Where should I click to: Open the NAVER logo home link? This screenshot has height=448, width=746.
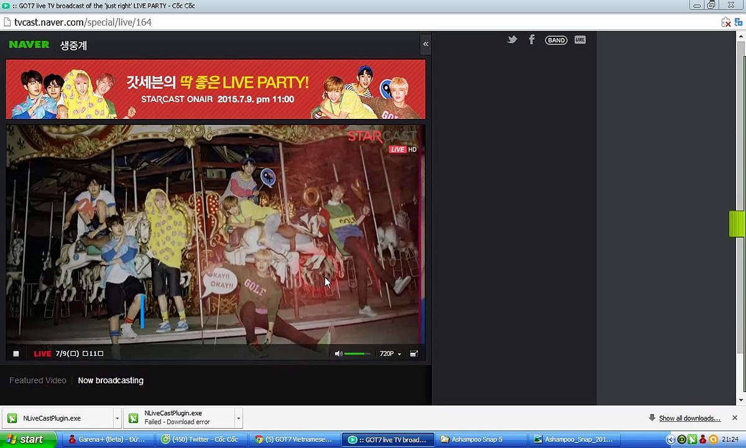pyautogui.click(x=29, y=45)
